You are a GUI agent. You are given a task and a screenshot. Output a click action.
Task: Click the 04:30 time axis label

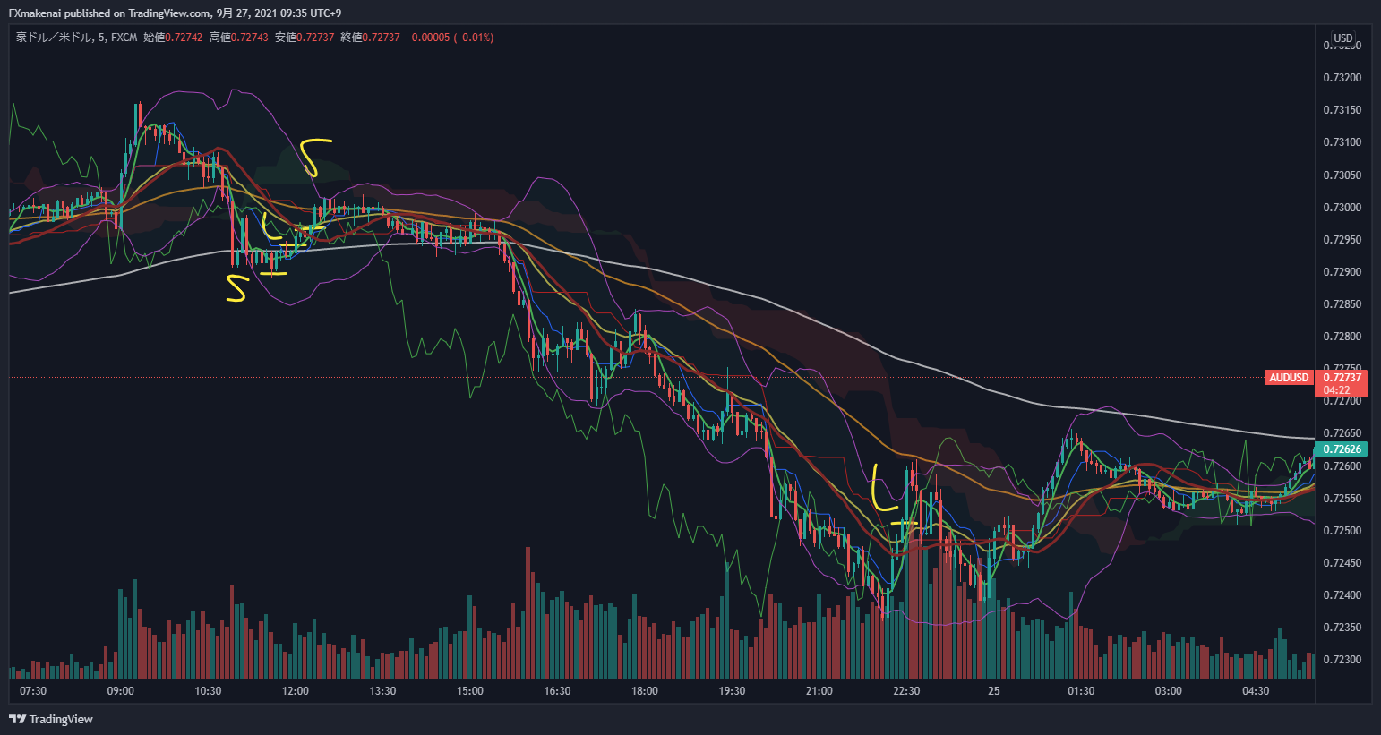click(1256, 691)
